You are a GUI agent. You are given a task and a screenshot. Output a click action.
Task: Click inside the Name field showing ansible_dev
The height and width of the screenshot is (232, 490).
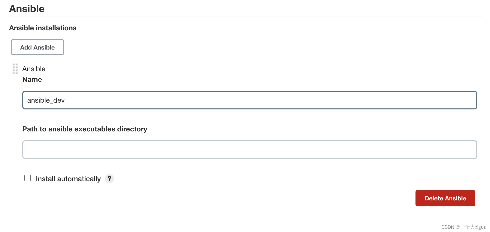[x=250, y=100]
